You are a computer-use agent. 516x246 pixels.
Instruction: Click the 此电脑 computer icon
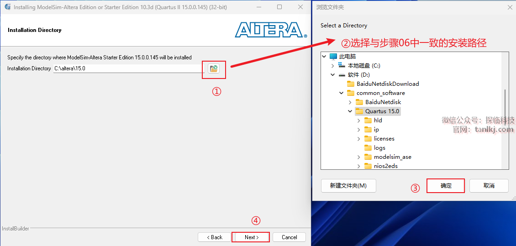tap(333, 57)
